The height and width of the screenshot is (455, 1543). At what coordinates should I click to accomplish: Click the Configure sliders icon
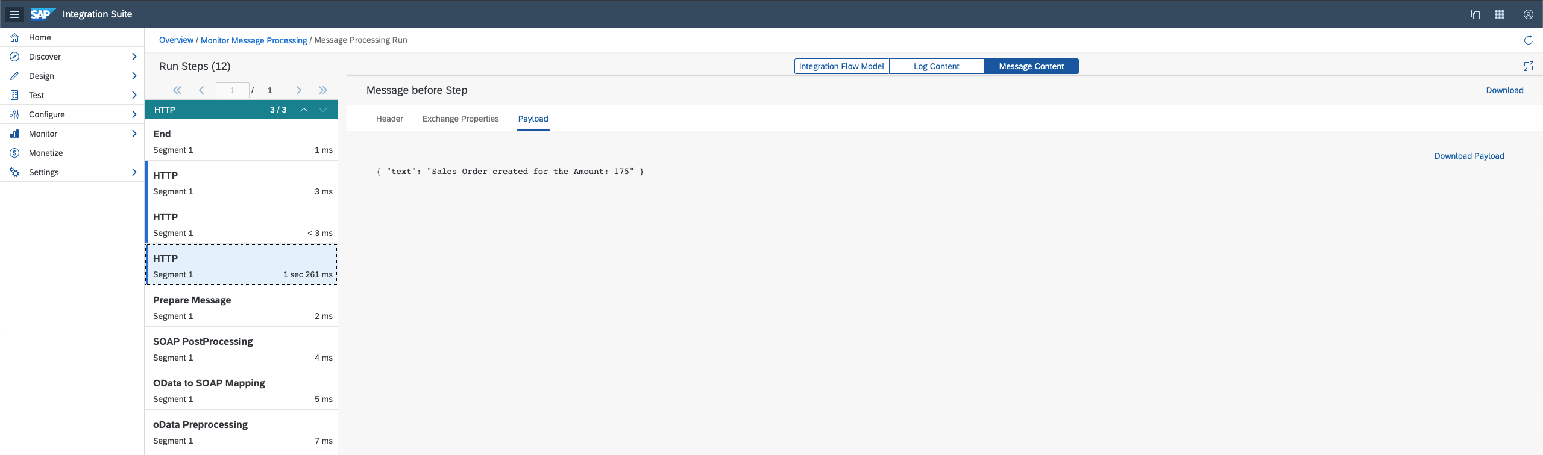(14, 114)
